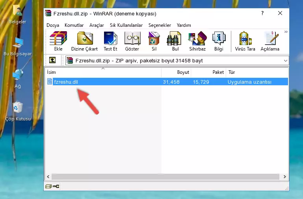Click the Sil delete icon
303x199 pixels.
point(154,38)
